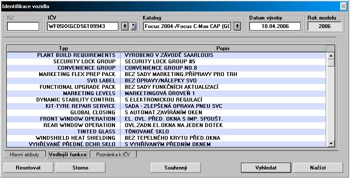Click the Datum výroby date field

tap(275, 26)
